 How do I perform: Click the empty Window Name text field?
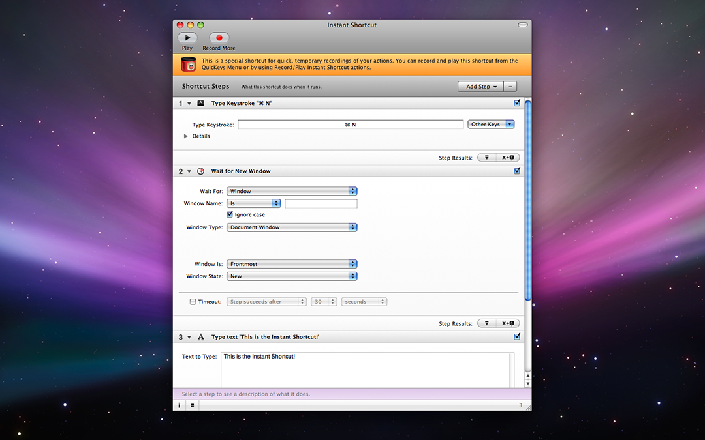coord(321,203)
